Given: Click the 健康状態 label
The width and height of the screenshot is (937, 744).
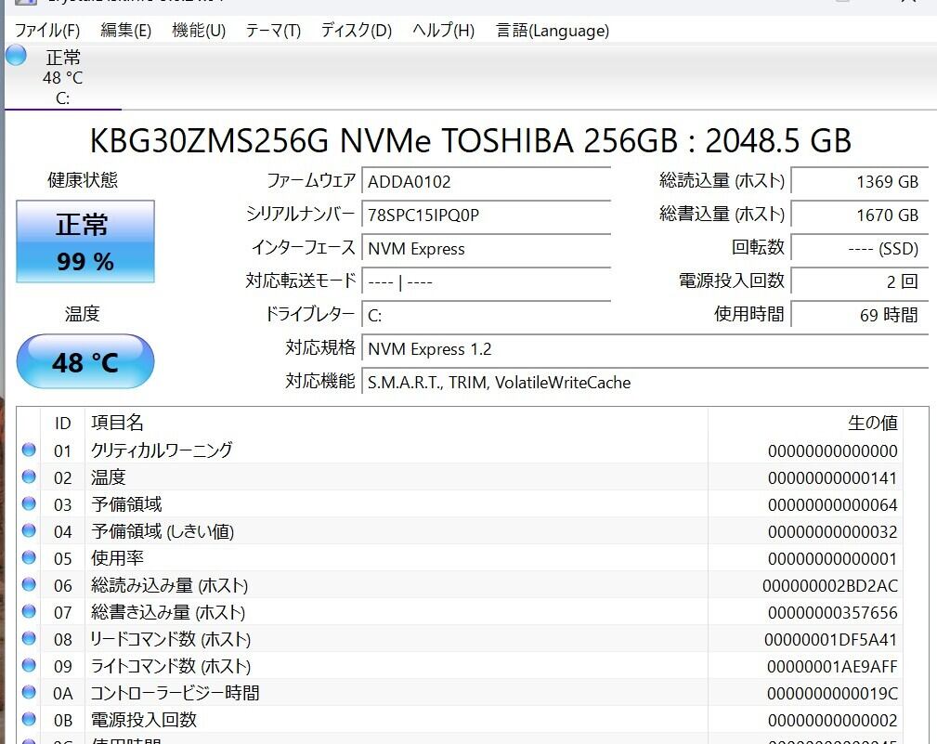Looking at the screenshot, I should [83, 180].
